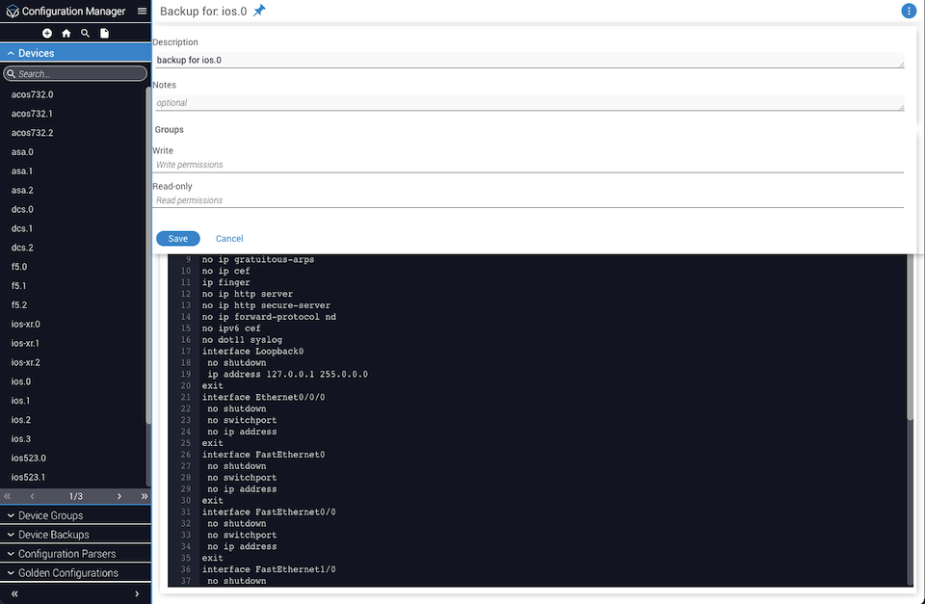Open search using the magnifier toolbar icon
The width and height of the screenshot is (925, 604).
(x=85, y=33)
